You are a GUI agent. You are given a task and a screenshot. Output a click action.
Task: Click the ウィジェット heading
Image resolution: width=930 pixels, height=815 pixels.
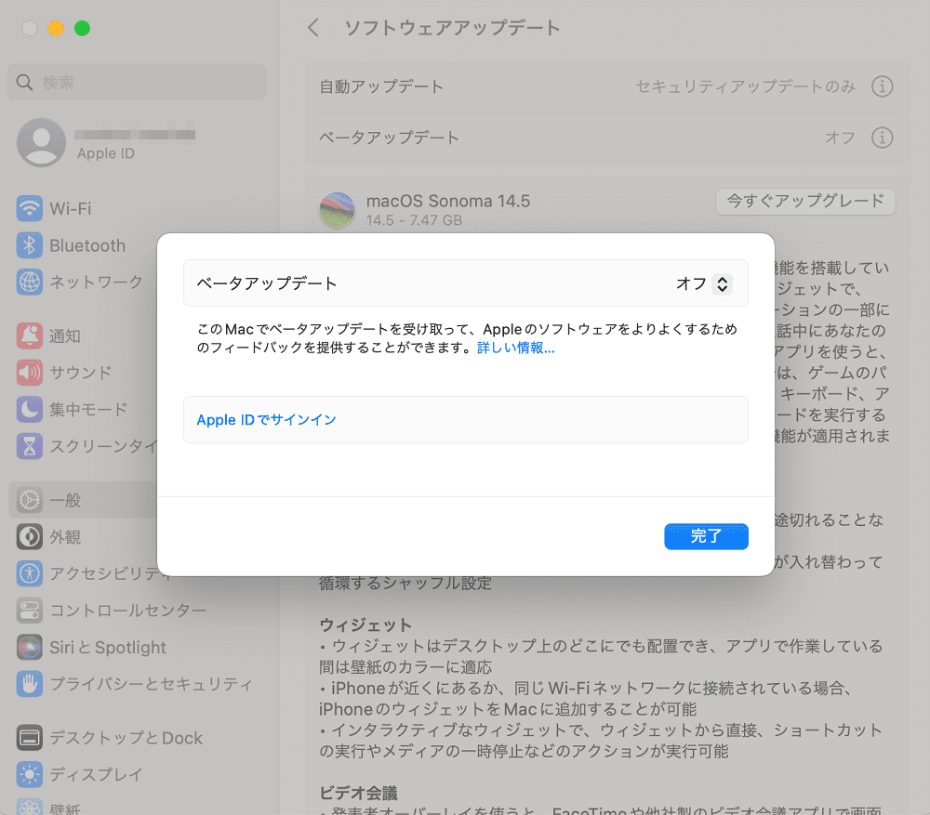[x=365, y=624]
